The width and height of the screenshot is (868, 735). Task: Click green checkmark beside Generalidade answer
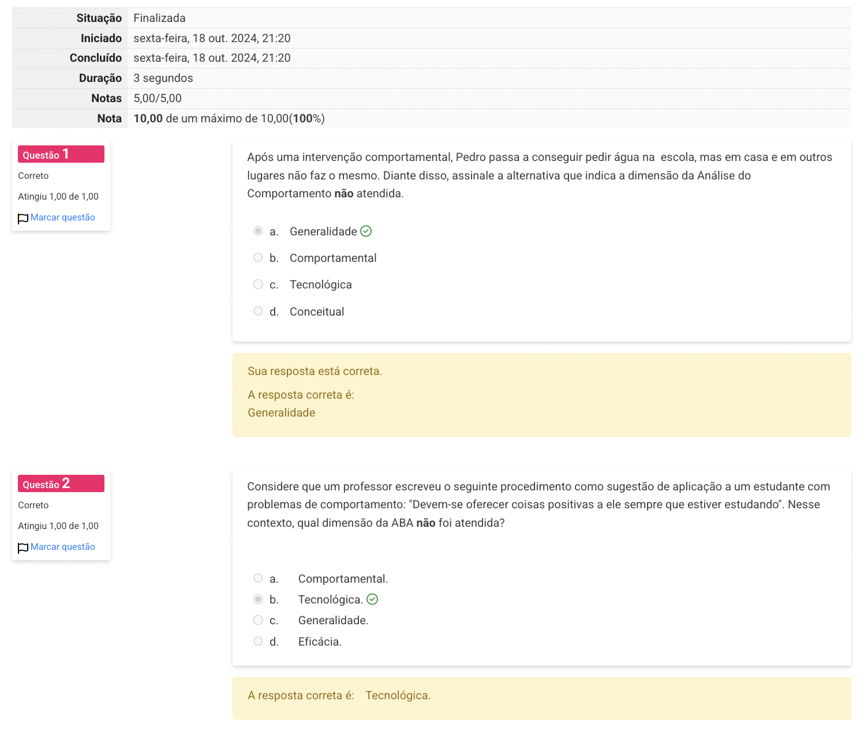click(366, 231)
